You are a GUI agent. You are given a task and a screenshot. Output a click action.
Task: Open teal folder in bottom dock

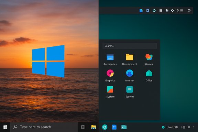pos(124,127)
